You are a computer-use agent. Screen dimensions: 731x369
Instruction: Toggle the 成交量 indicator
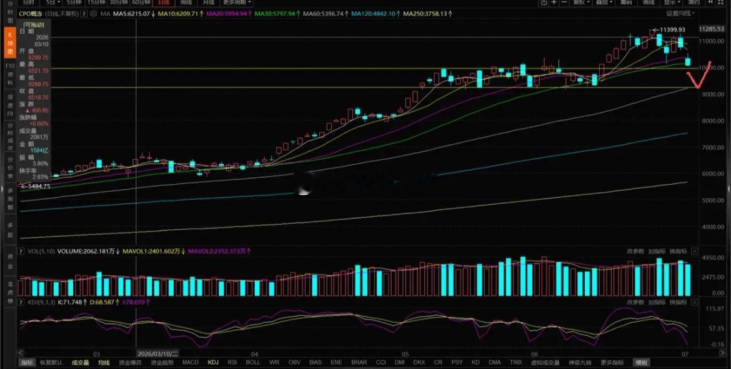(x=80, y=363)
